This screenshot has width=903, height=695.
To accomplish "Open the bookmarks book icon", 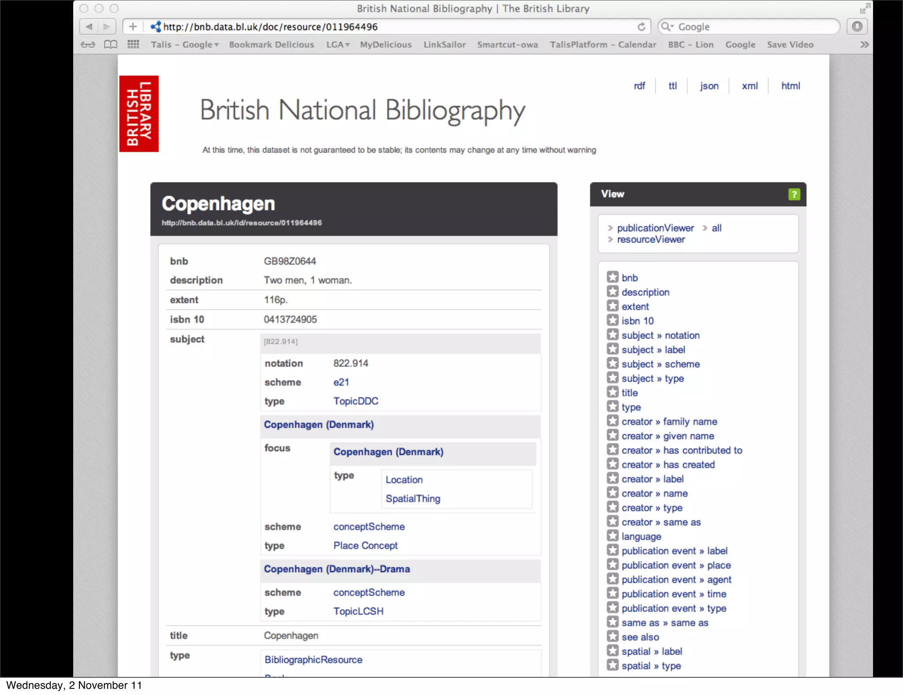I will click(110, 45).
